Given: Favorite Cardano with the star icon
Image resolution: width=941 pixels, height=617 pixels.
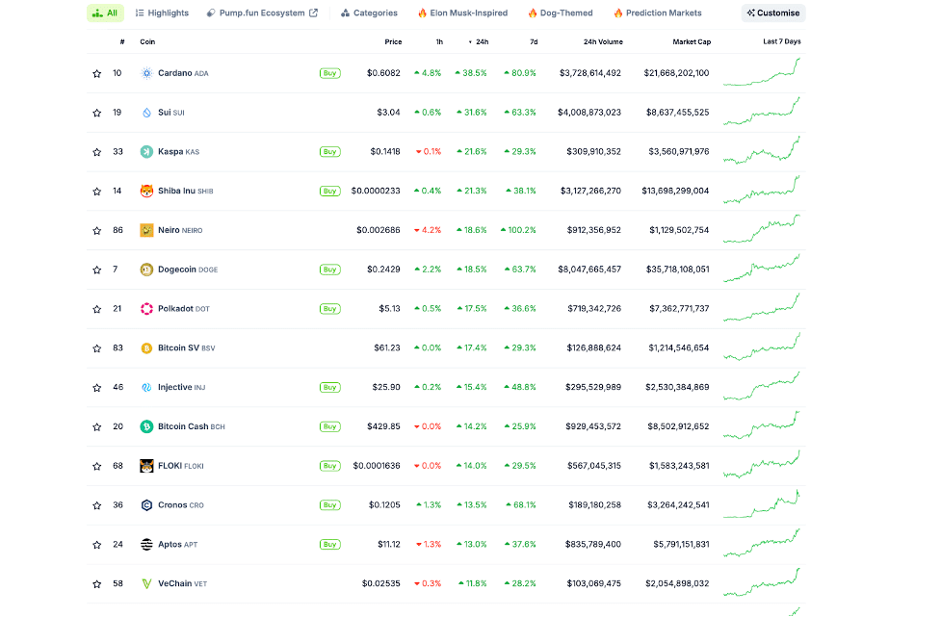Looking at the screenshot, I should click(x=96, y=74).
